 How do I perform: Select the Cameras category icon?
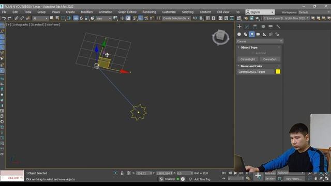(x=258, y=34)
